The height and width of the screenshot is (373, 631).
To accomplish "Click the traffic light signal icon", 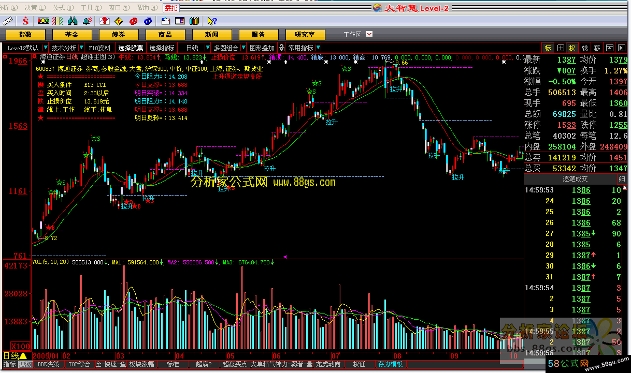I will tap(43, 21).
